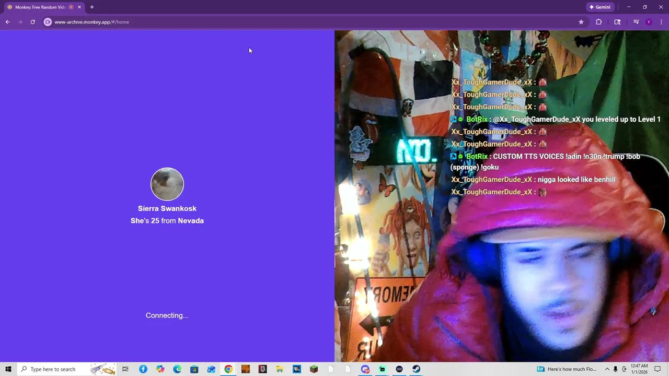Open the Minecraft grass block taskbar icon
The width and height of the screenshot is (669, 376).
pos(314,369)
